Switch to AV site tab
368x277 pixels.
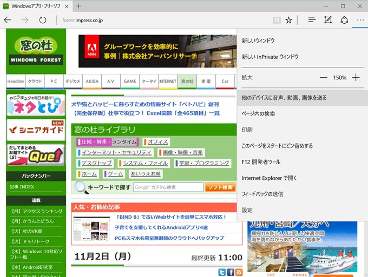111,82
